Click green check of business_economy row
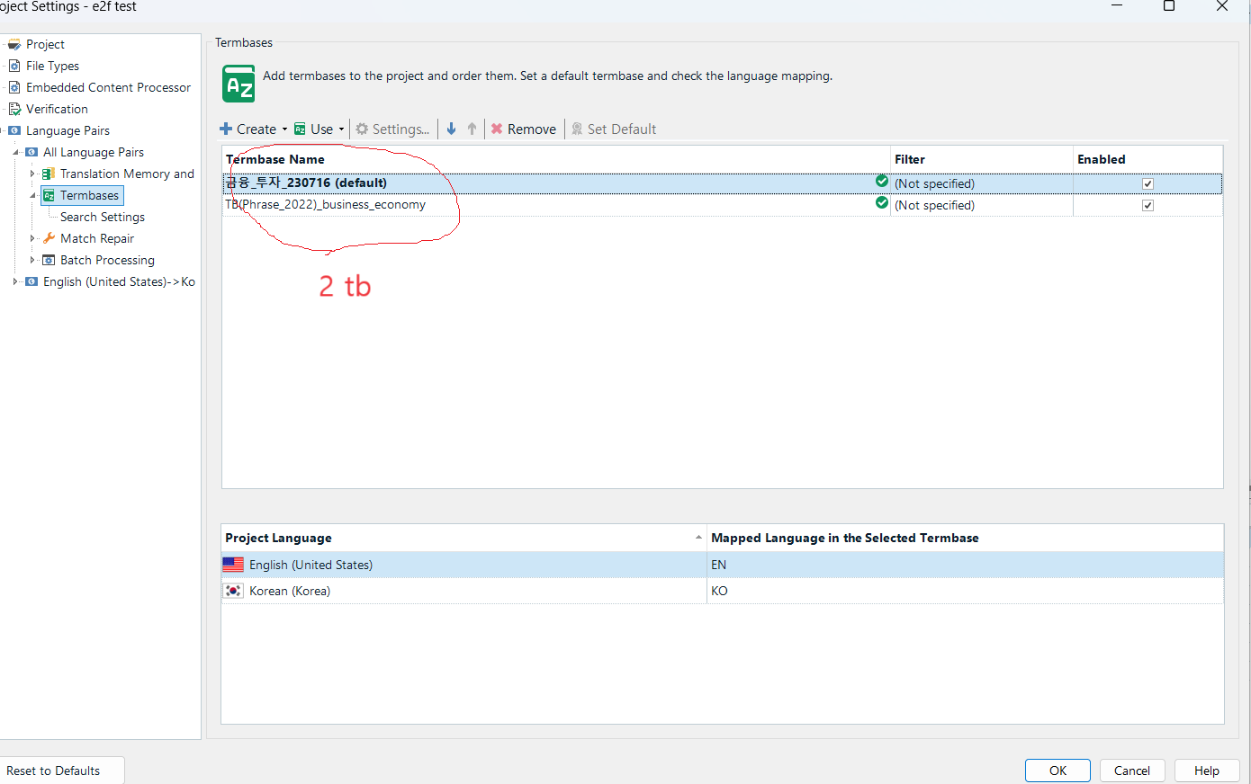The image size is (1251, 784). (882, 202)
